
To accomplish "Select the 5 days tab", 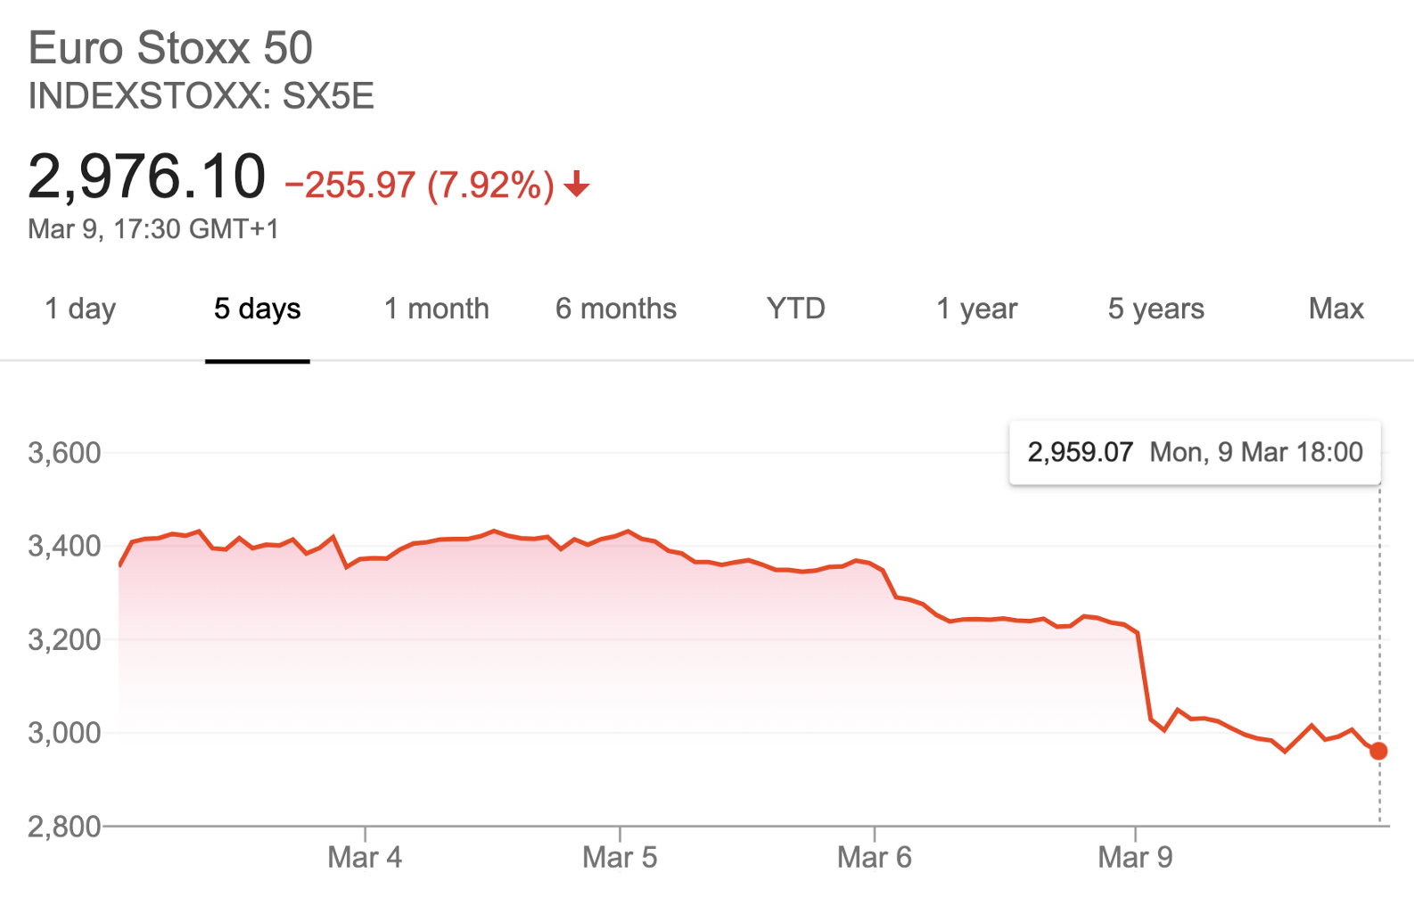I will [258, 309].
